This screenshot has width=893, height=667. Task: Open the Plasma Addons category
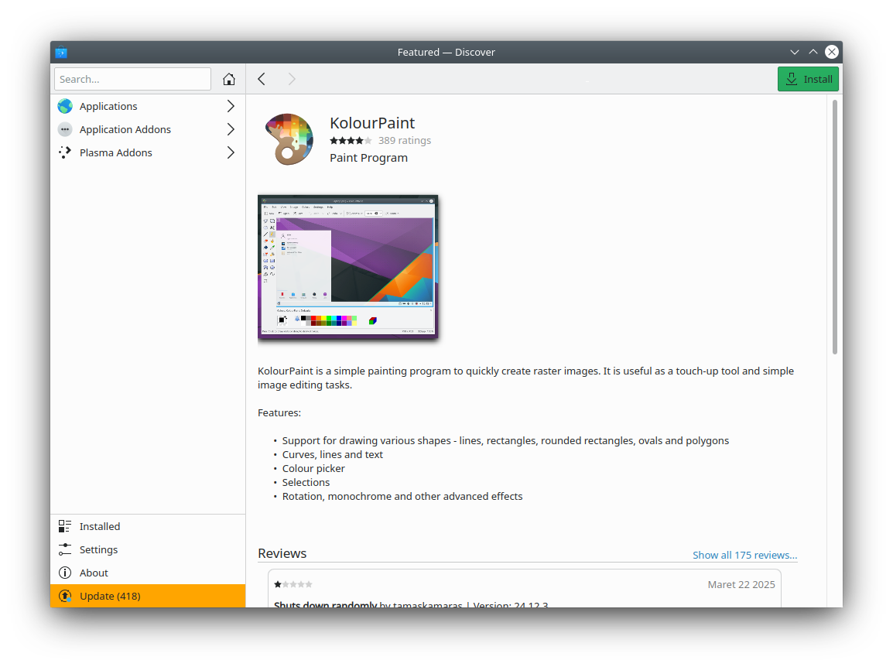pos(148,152)
